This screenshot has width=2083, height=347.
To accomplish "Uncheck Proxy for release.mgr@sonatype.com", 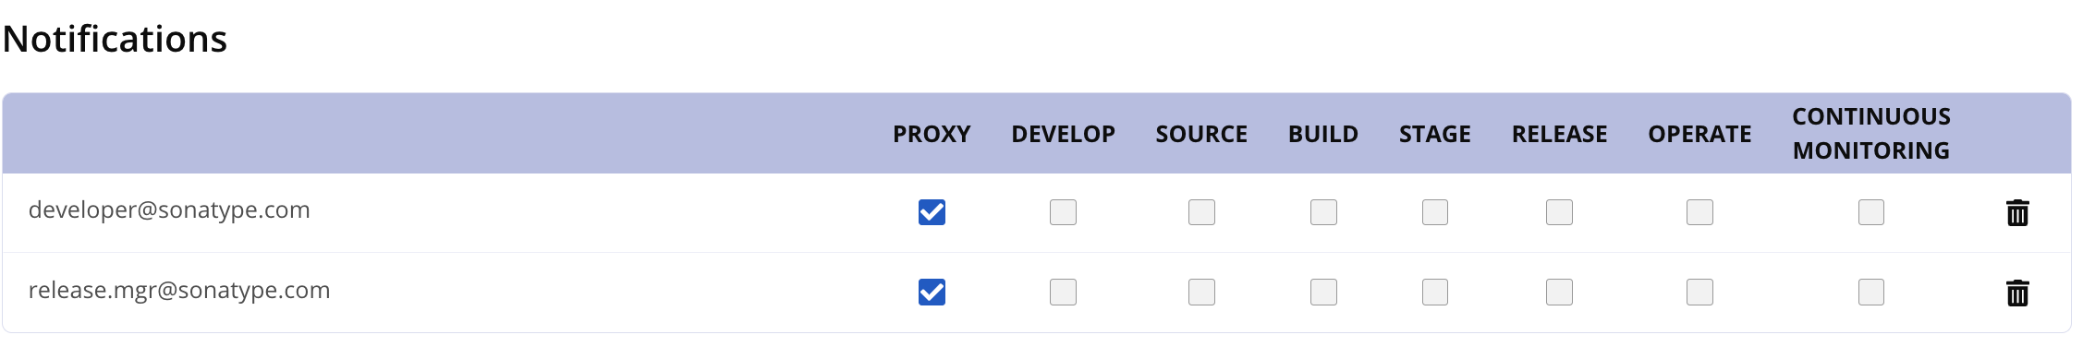I will point(932,293).
